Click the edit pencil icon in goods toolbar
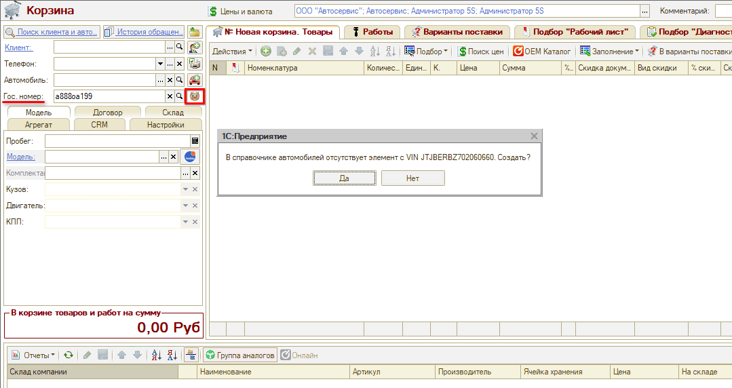 pos(297,52)
